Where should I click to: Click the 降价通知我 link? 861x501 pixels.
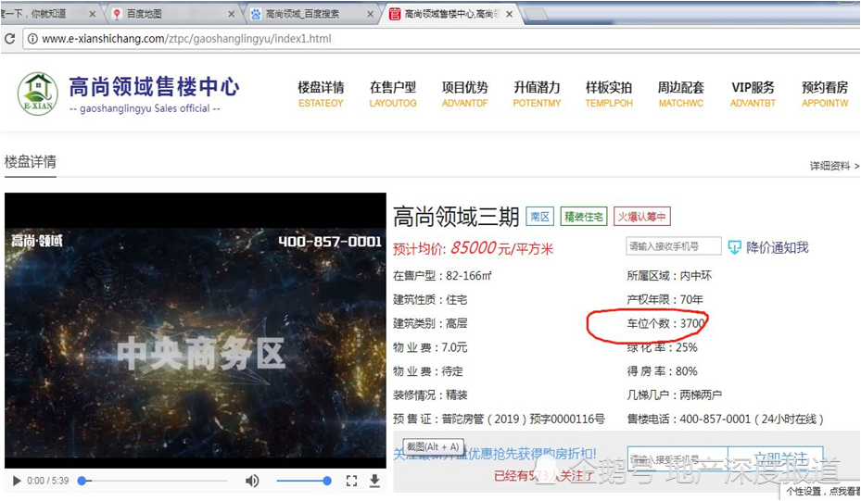pyautogui.click(x=777, y=247)
